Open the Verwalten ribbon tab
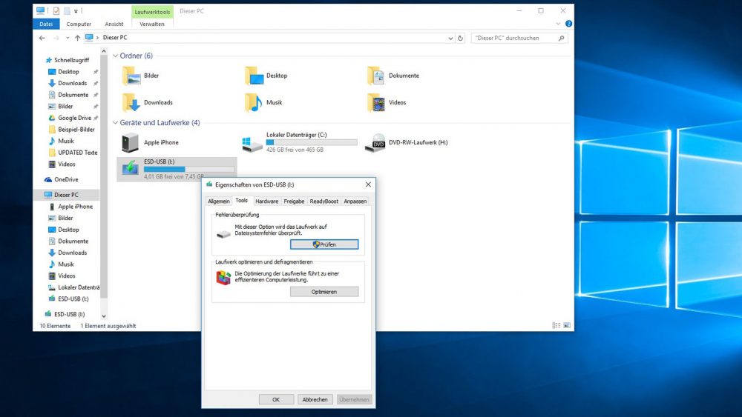Image resolution: width=742 pixels, height=417 pixels. (152, 24)
